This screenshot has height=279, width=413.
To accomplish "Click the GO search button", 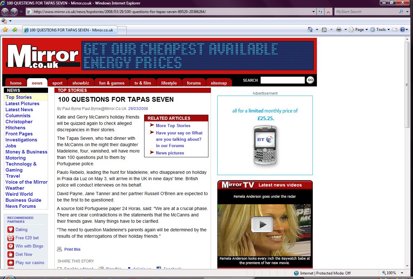I will coord(310,80).
